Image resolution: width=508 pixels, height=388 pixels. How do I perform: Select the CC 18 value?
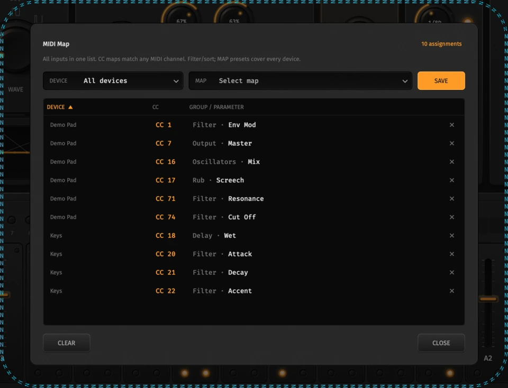pyautogui.click(x=165, y=236)
